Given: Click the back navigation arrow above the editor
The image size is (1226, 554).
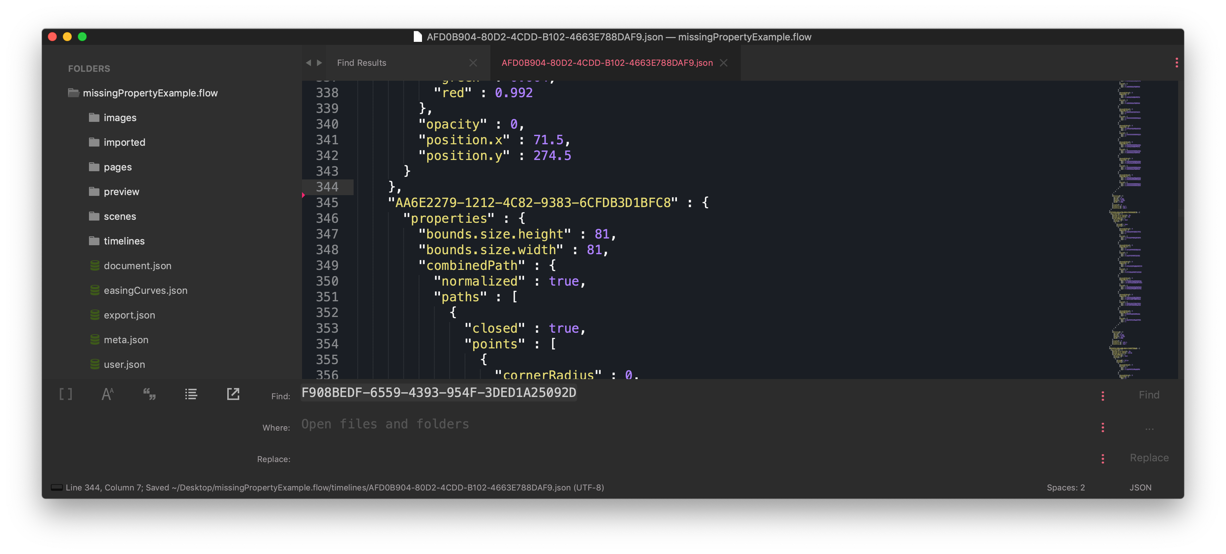Looking at the screenshot, I should (308, 62).
